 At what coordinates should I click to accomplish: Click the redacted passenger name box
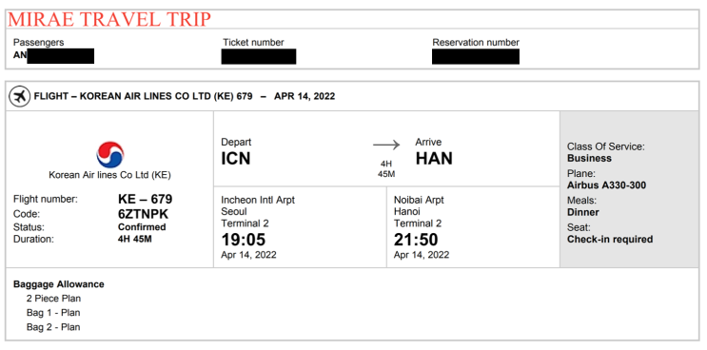point(60,56)
